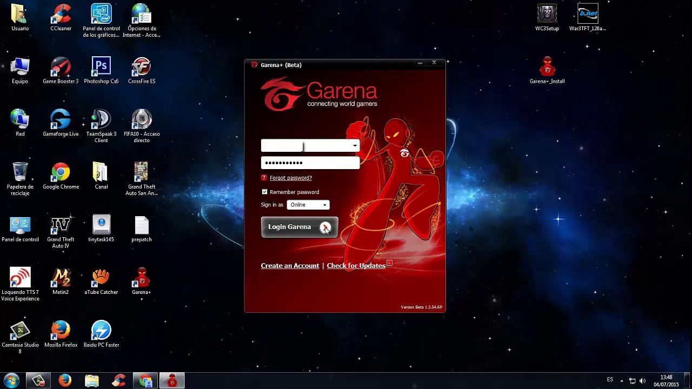The height and width of the screenshot is (389, 692).
Task: Select the Metin2 desktop icon
Action: click(61, 281)
